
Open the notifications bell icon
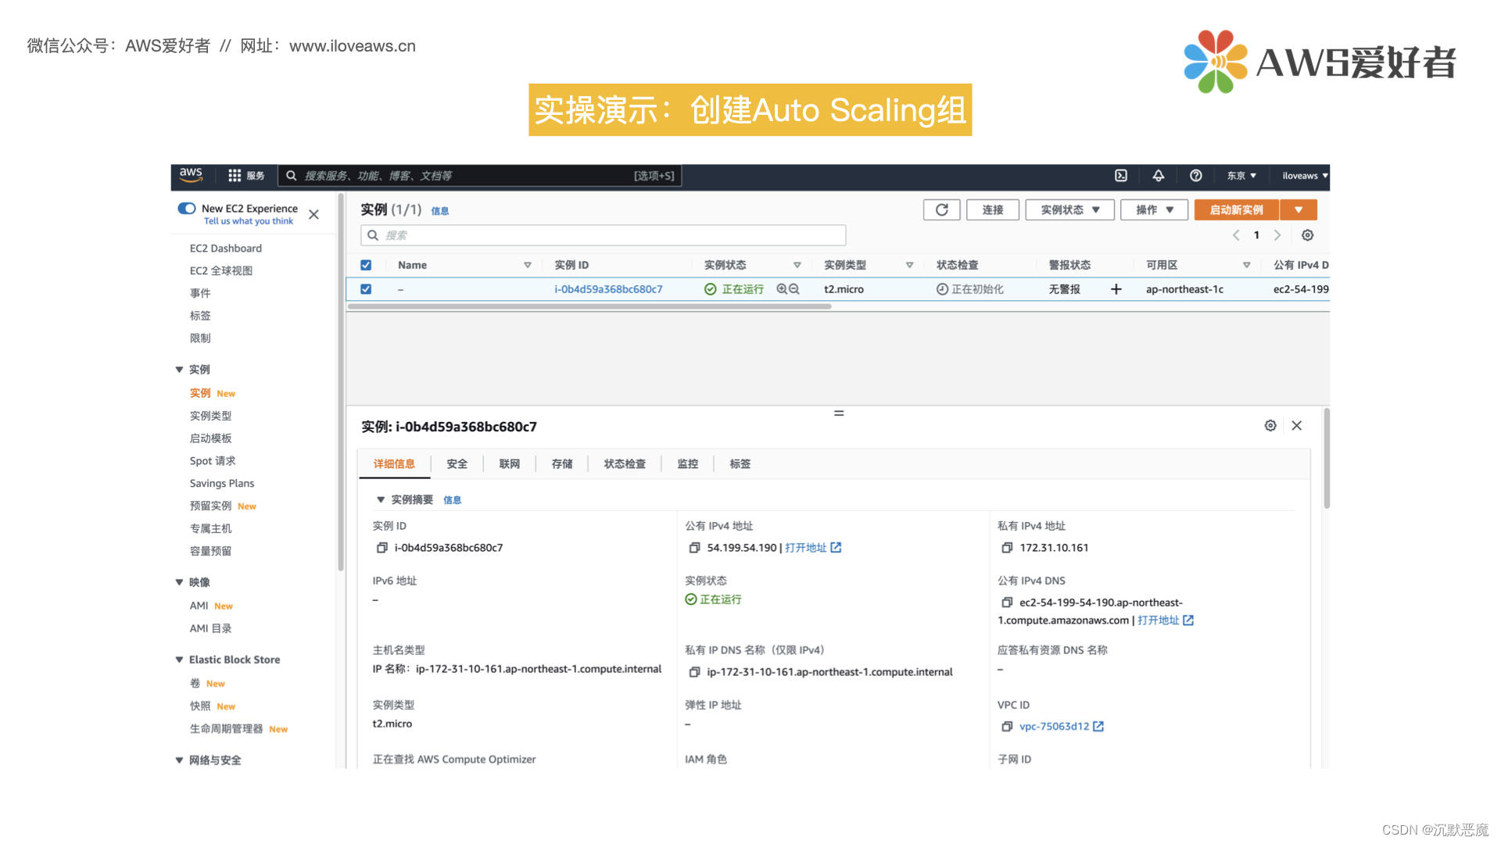click(1159, 176)
